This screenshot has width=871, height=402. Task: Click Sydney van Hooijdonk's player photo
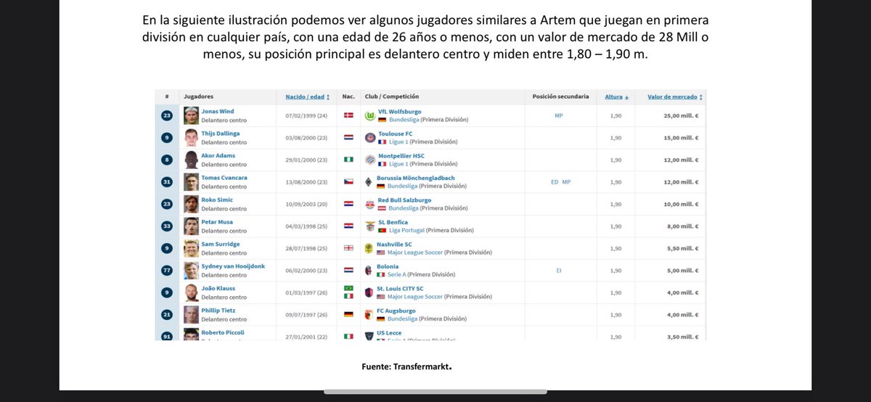pos(191,271)
